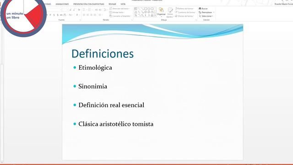Expand the Seleccionar dropdown

pos(212,16)
